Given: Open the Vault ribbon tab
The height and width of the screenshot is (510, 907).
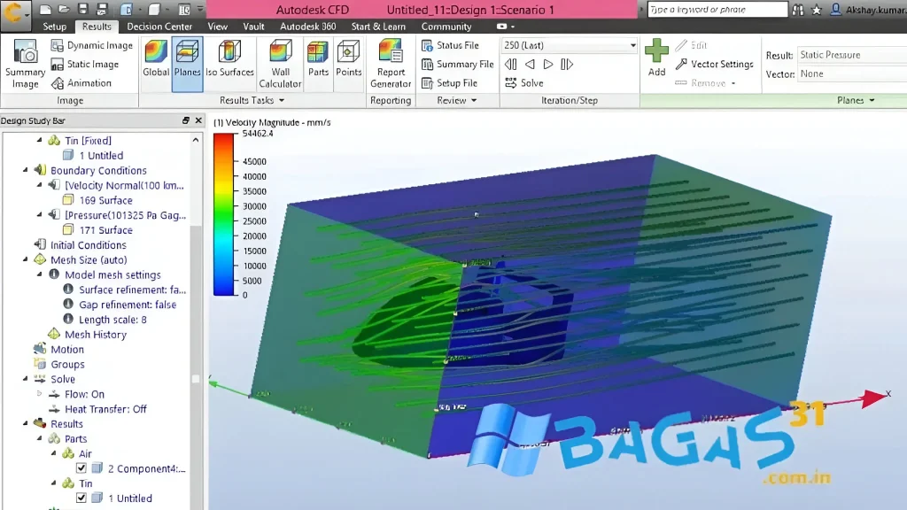Looking at the screenshot, I should [x=253, y=27].
